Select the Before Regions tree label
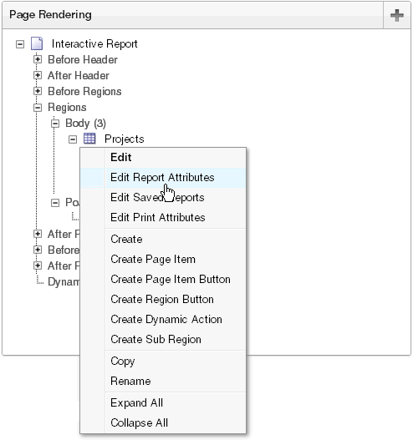 (84, 92)
